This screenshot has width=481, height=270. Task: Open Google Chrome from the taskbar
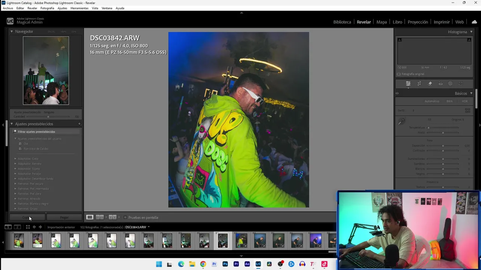(x=203, y=264)
